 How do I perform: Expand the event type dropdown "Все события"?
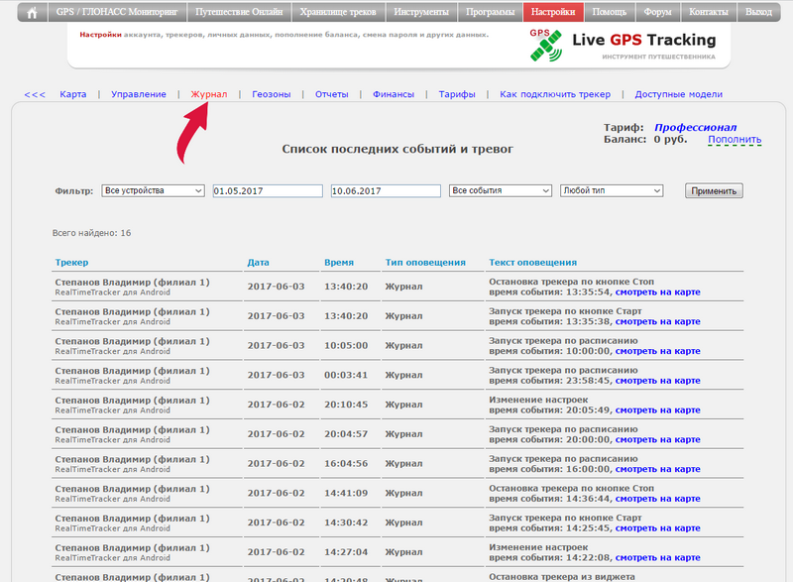500,190
